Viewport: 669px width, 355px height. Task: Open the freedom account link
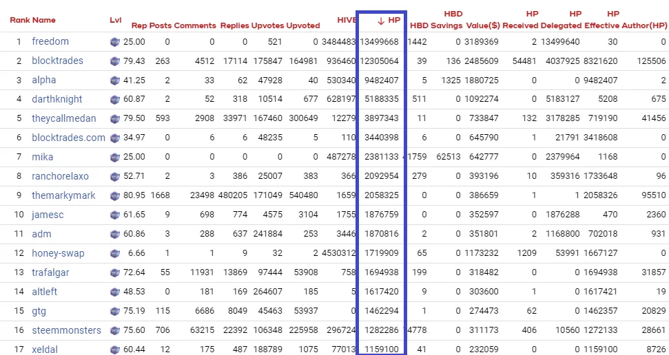pyautogui.click(x=50, y=42)
